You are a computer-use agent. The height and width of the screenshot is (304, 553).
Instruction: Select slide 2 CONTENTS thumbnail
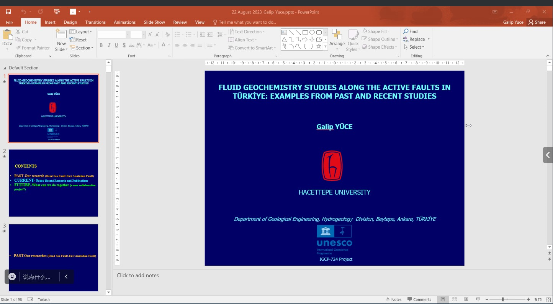(53, 183)
